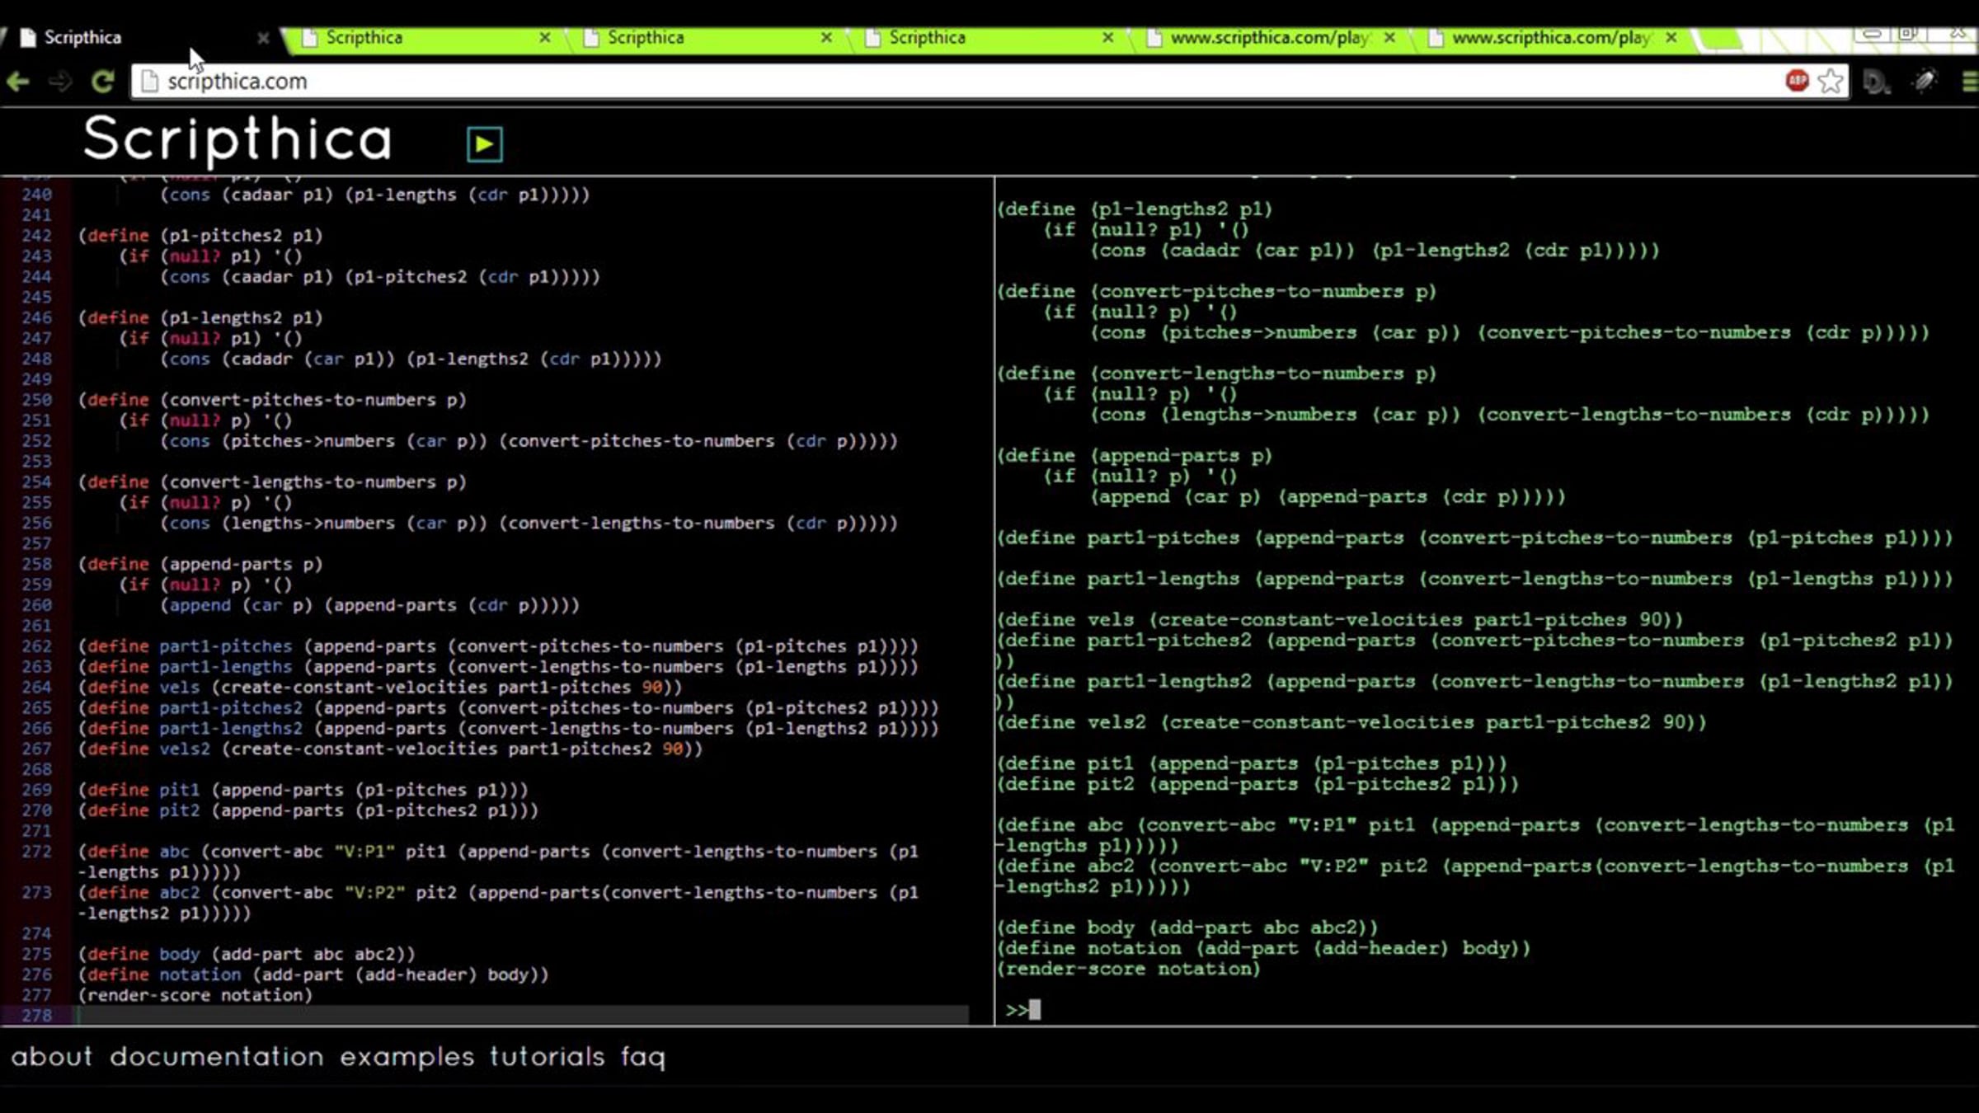Click the Scripthica logo heading
The width and height of the screenshot is (1979, 1113).
[x=237, y=139]
